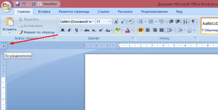Open Шрифт dialog launcher
The width and height of the screenshot is (218, 110).
click(133, 38)
